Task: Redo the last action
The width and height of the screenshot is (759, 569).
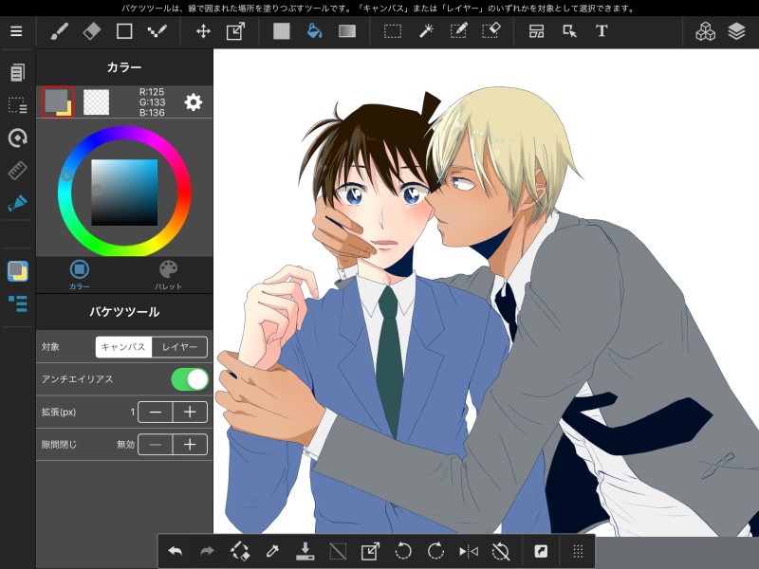Action: coord(207,551)
